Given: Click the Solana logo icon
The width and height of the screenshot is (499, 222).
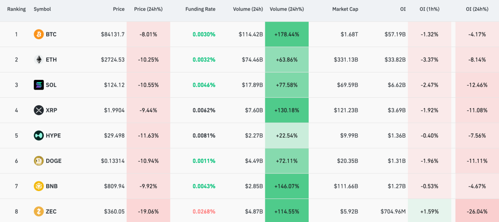Looking at the screenshot, I should (39, 85).
